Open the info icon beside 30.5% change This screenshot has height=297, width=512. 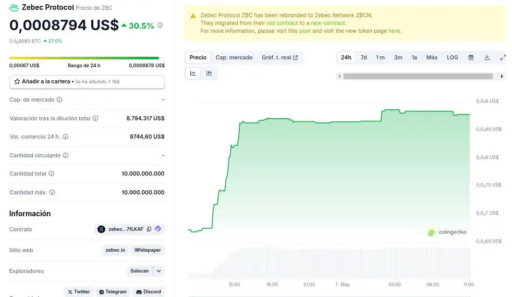(160, 25)
